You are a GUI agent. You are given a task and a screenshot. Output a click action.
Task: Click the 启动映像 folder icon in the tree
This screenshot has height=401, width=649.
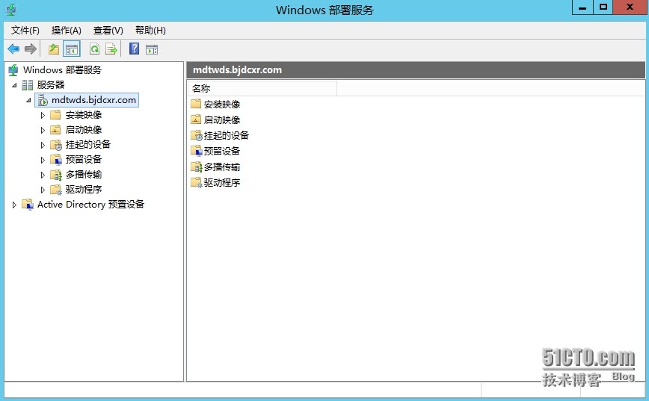(55, 130)
